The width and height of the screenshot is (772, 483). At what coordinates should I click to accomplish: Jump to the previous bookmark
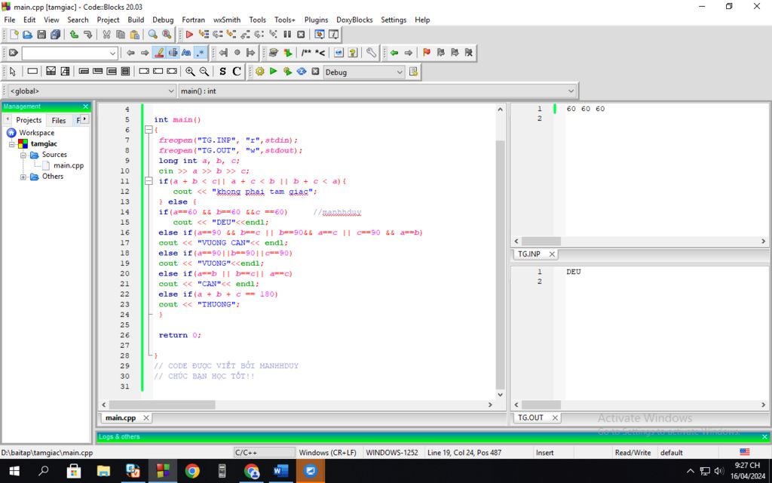coord(440,53)
